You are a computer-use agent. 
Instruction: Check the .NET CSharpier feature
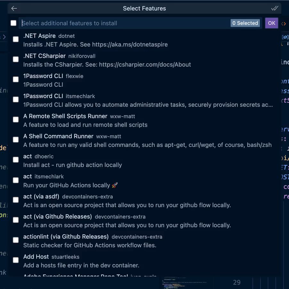click(x=16, y=59)
